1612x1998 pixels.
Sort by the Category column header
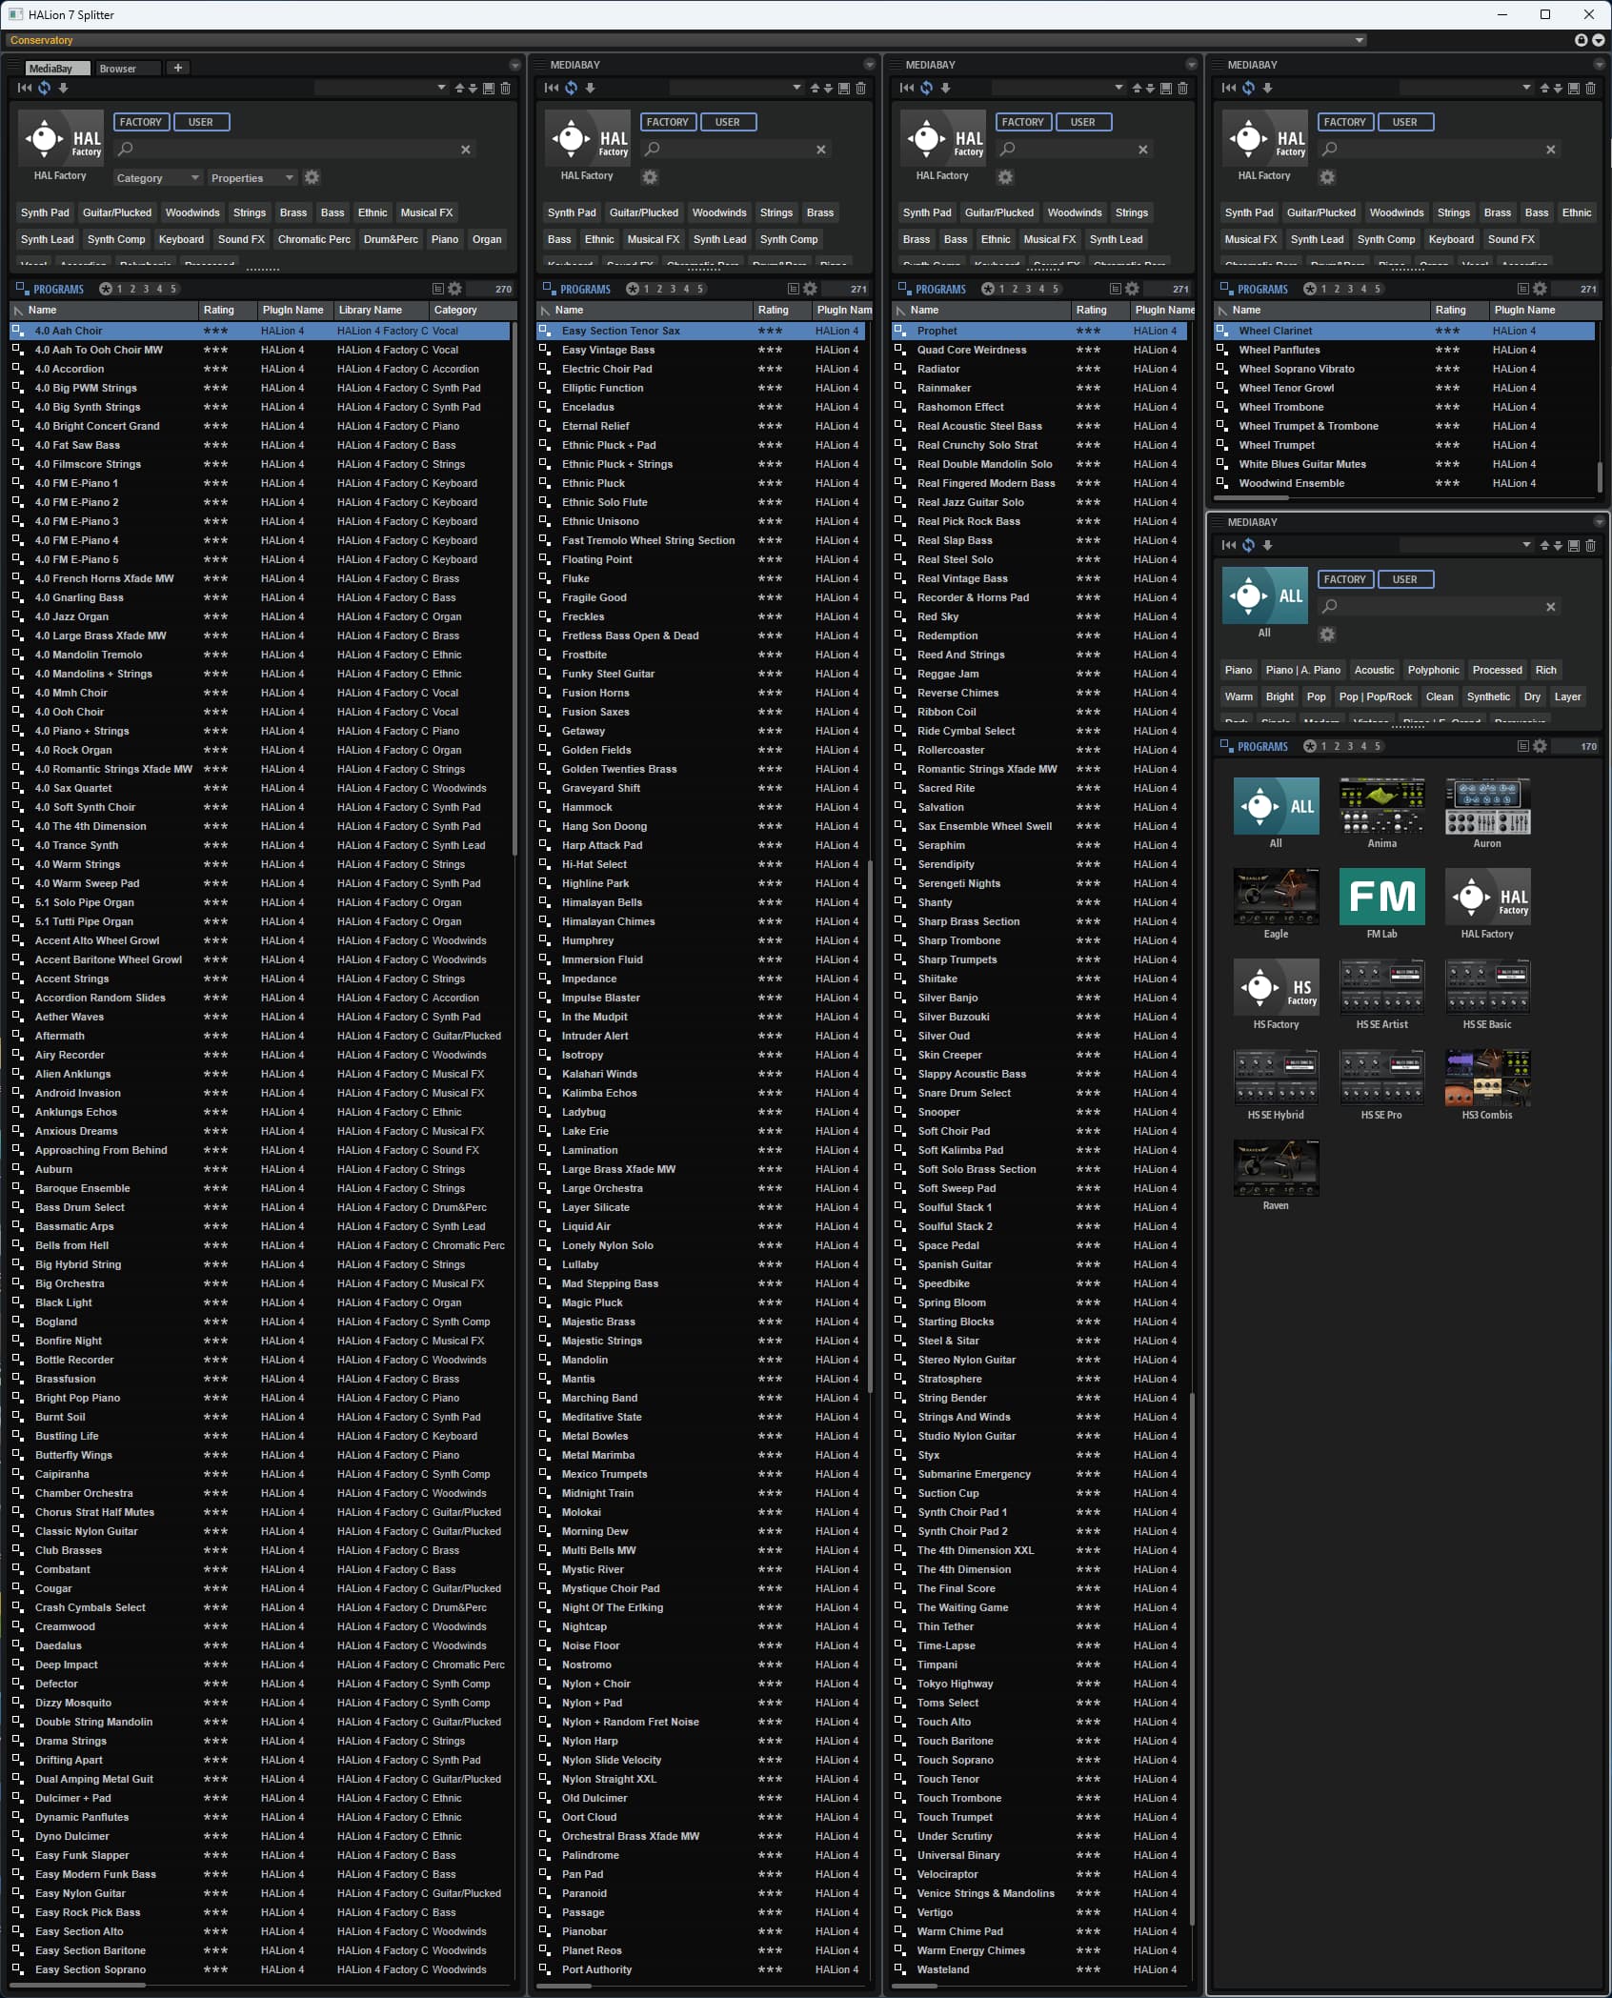472,310
